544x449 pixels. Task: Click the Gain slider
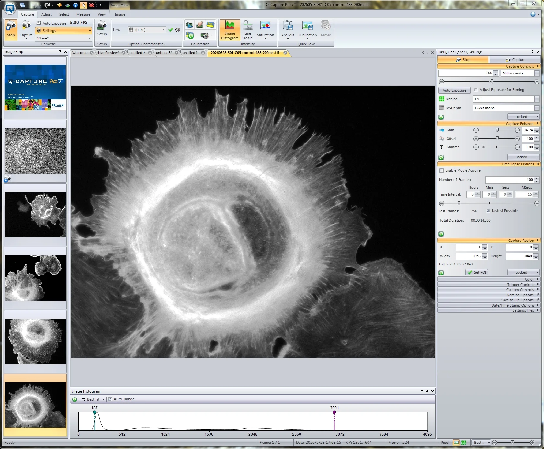coord(496,130)
